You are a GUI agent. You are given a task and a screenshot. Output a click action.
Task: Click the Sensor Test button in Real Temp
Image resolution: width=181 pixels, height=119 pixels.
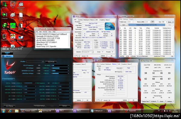145,101
